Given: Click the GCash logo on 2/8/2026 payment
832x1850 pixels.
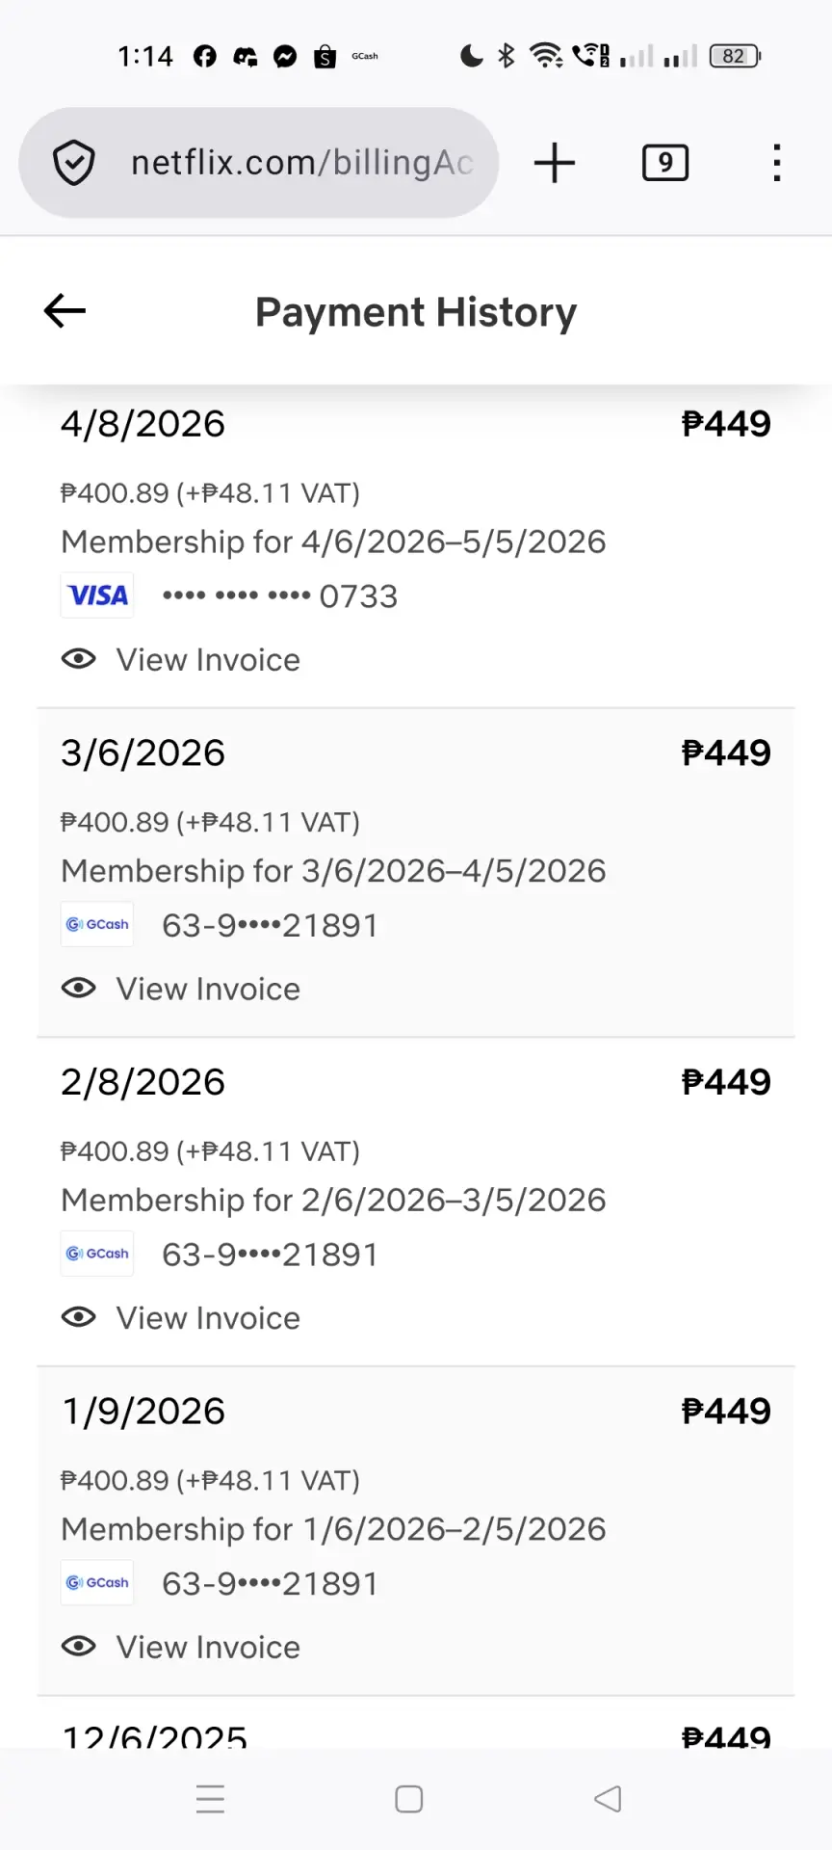Looking at the screenshot, I should [97, 1254].
